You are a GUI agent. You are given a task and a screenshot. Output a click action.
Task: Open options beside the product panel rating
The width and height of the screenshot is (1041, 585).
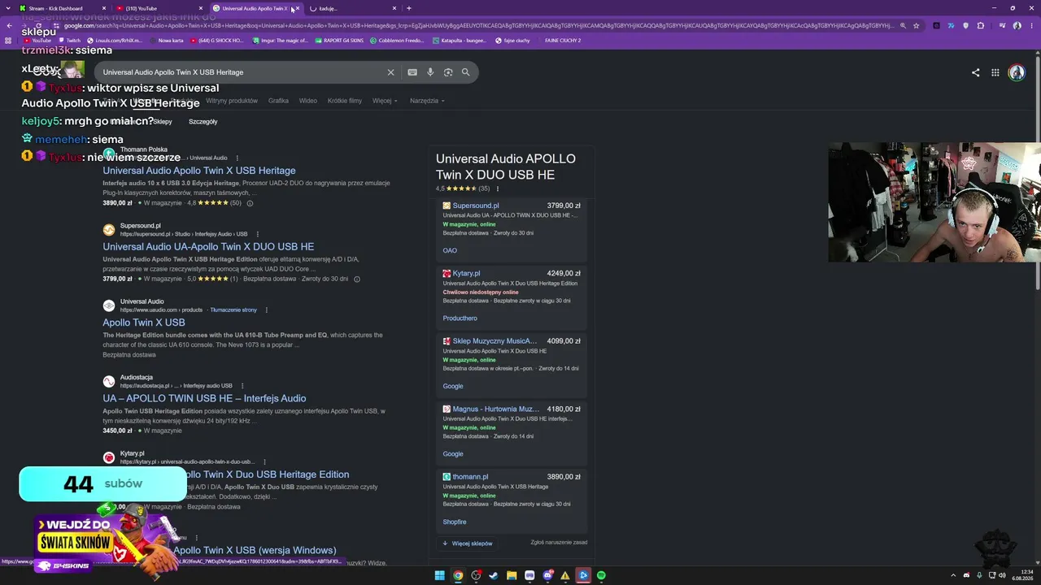click(x=496, y=188)
